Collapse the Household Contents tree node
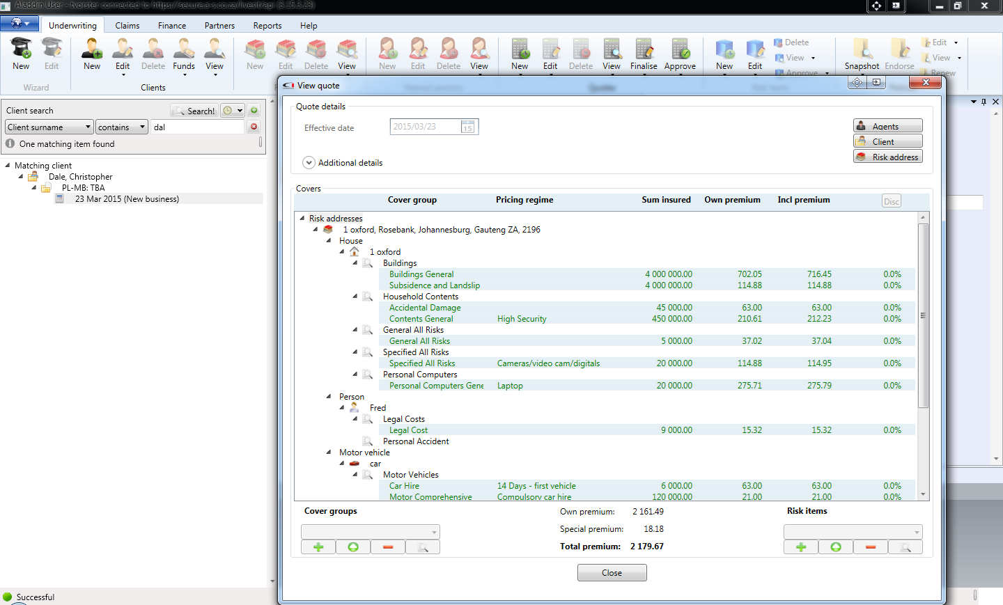 [355, 297]
